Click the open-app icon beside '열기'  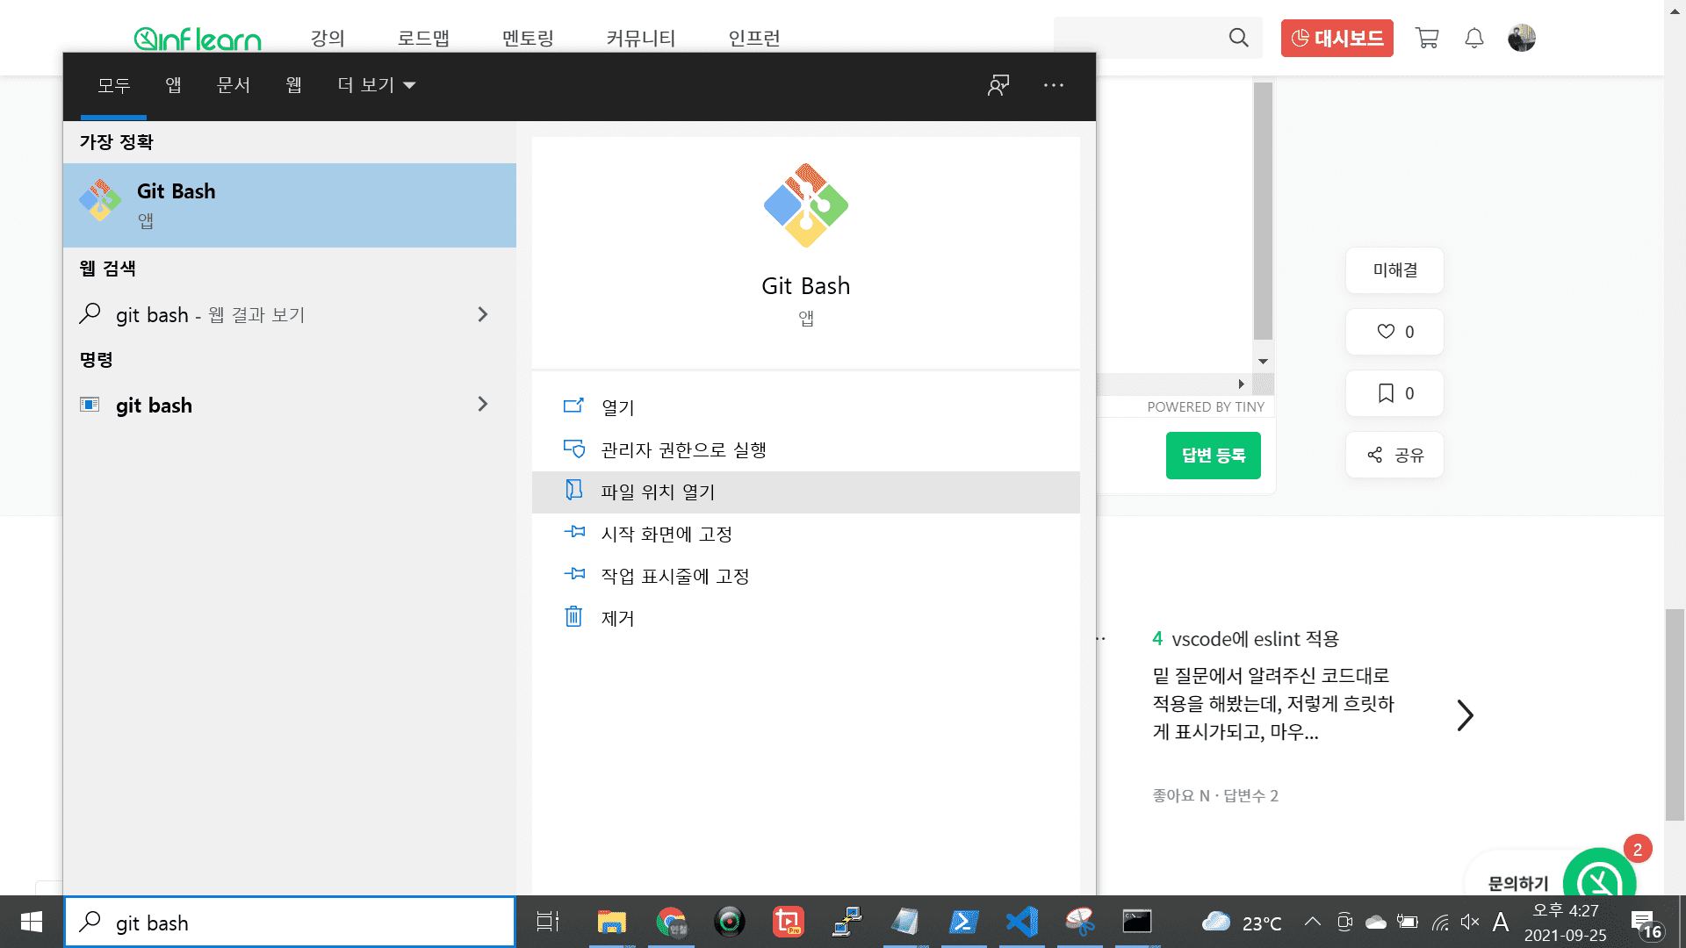[x=573, y=406]
